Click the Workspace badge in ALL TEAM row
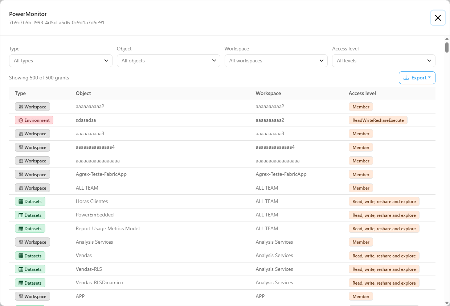This screenshot has height=306, width=450. pos(32,188)
